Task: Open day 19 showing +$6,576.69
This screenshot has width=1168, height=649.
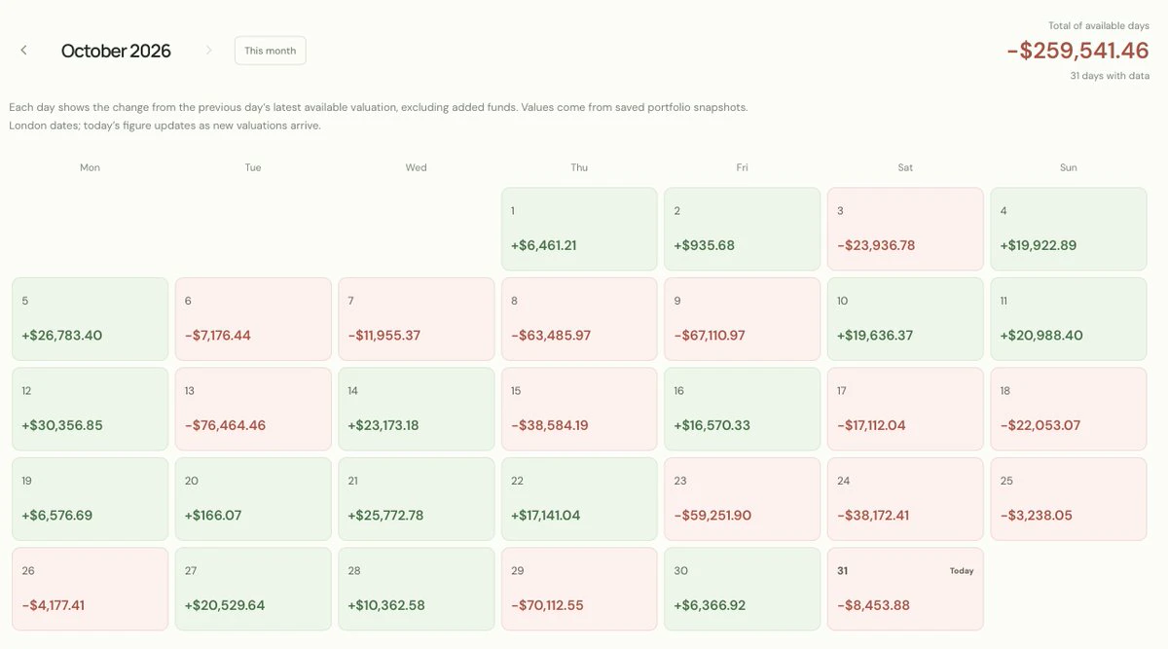Action: pyautogui.click(x=90, y=499)
